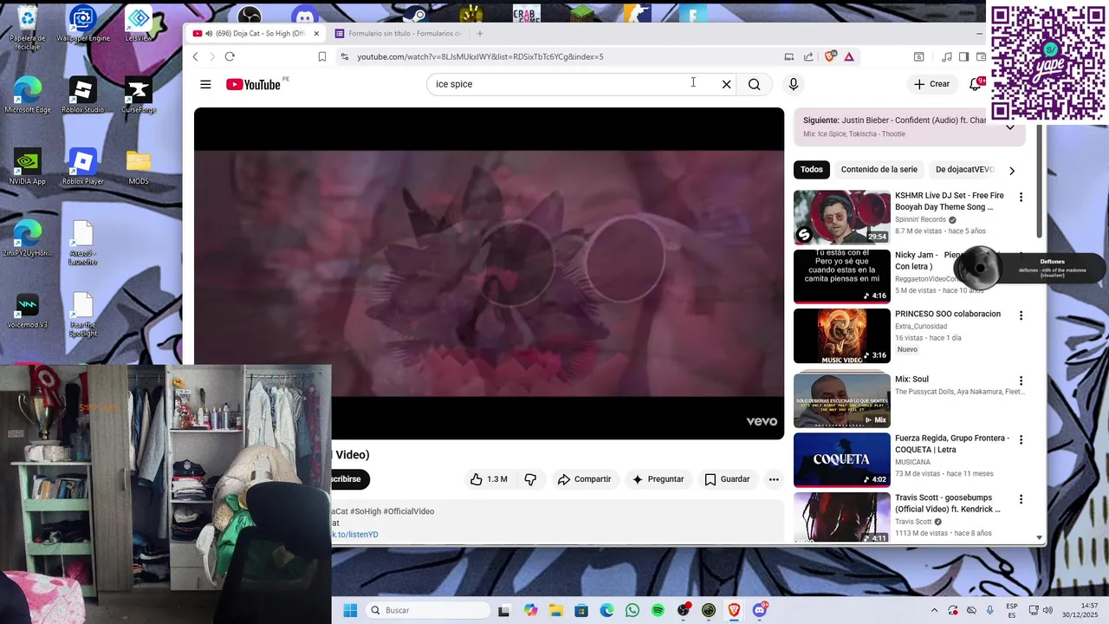1109x624 pixels.
Task: Open site settings icon beside URL
Action: pos(344,56)
